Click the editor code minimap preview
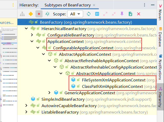 point(9,67)
